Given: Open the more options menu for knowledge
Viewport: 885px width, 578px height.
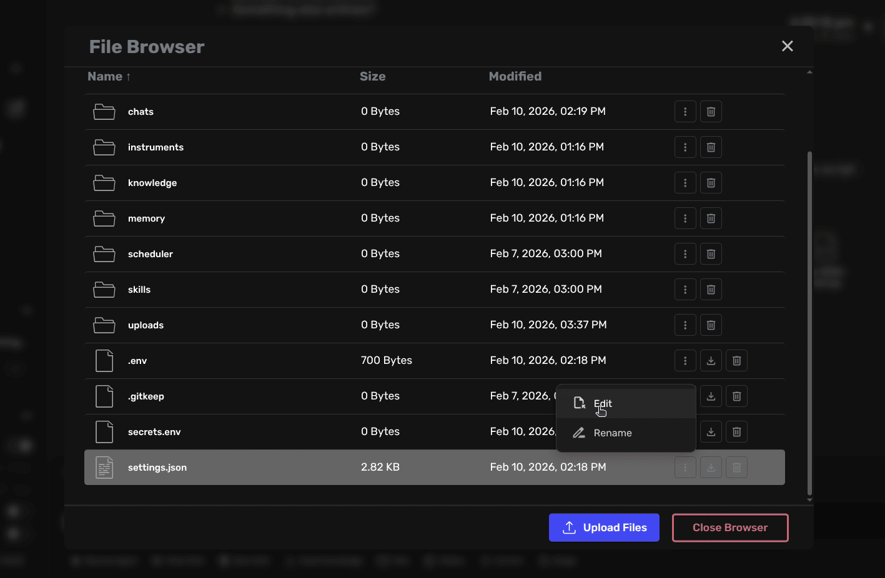Looking at the screenshot, I should 685,183.
